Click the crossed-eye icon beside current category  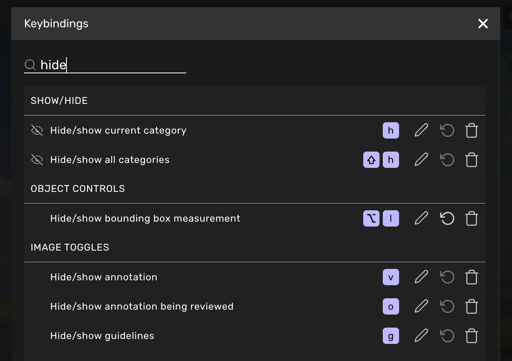[37, 130]
